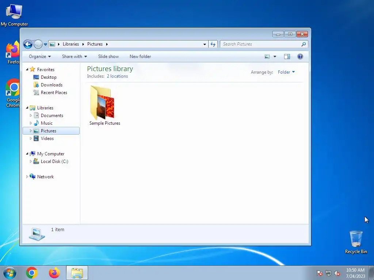The height and width of the screenshot is (280, 374).
Task: Click the Pictures breadcrumb in the address bar
Action: 95,44
